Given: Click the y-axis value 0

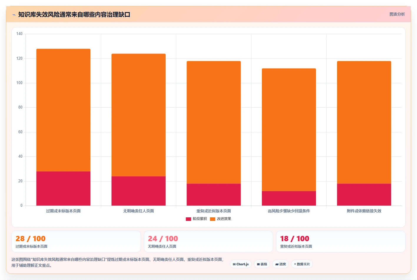Looking at the screenshot, I should pos(21,206).
